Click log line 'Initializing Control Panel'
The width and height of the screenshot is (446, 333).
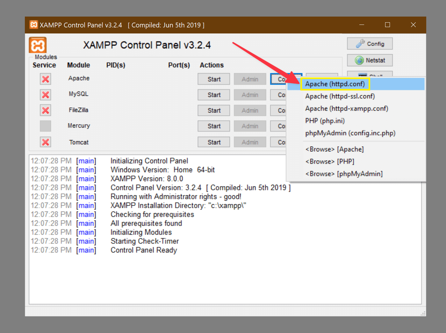pos(149,161)
